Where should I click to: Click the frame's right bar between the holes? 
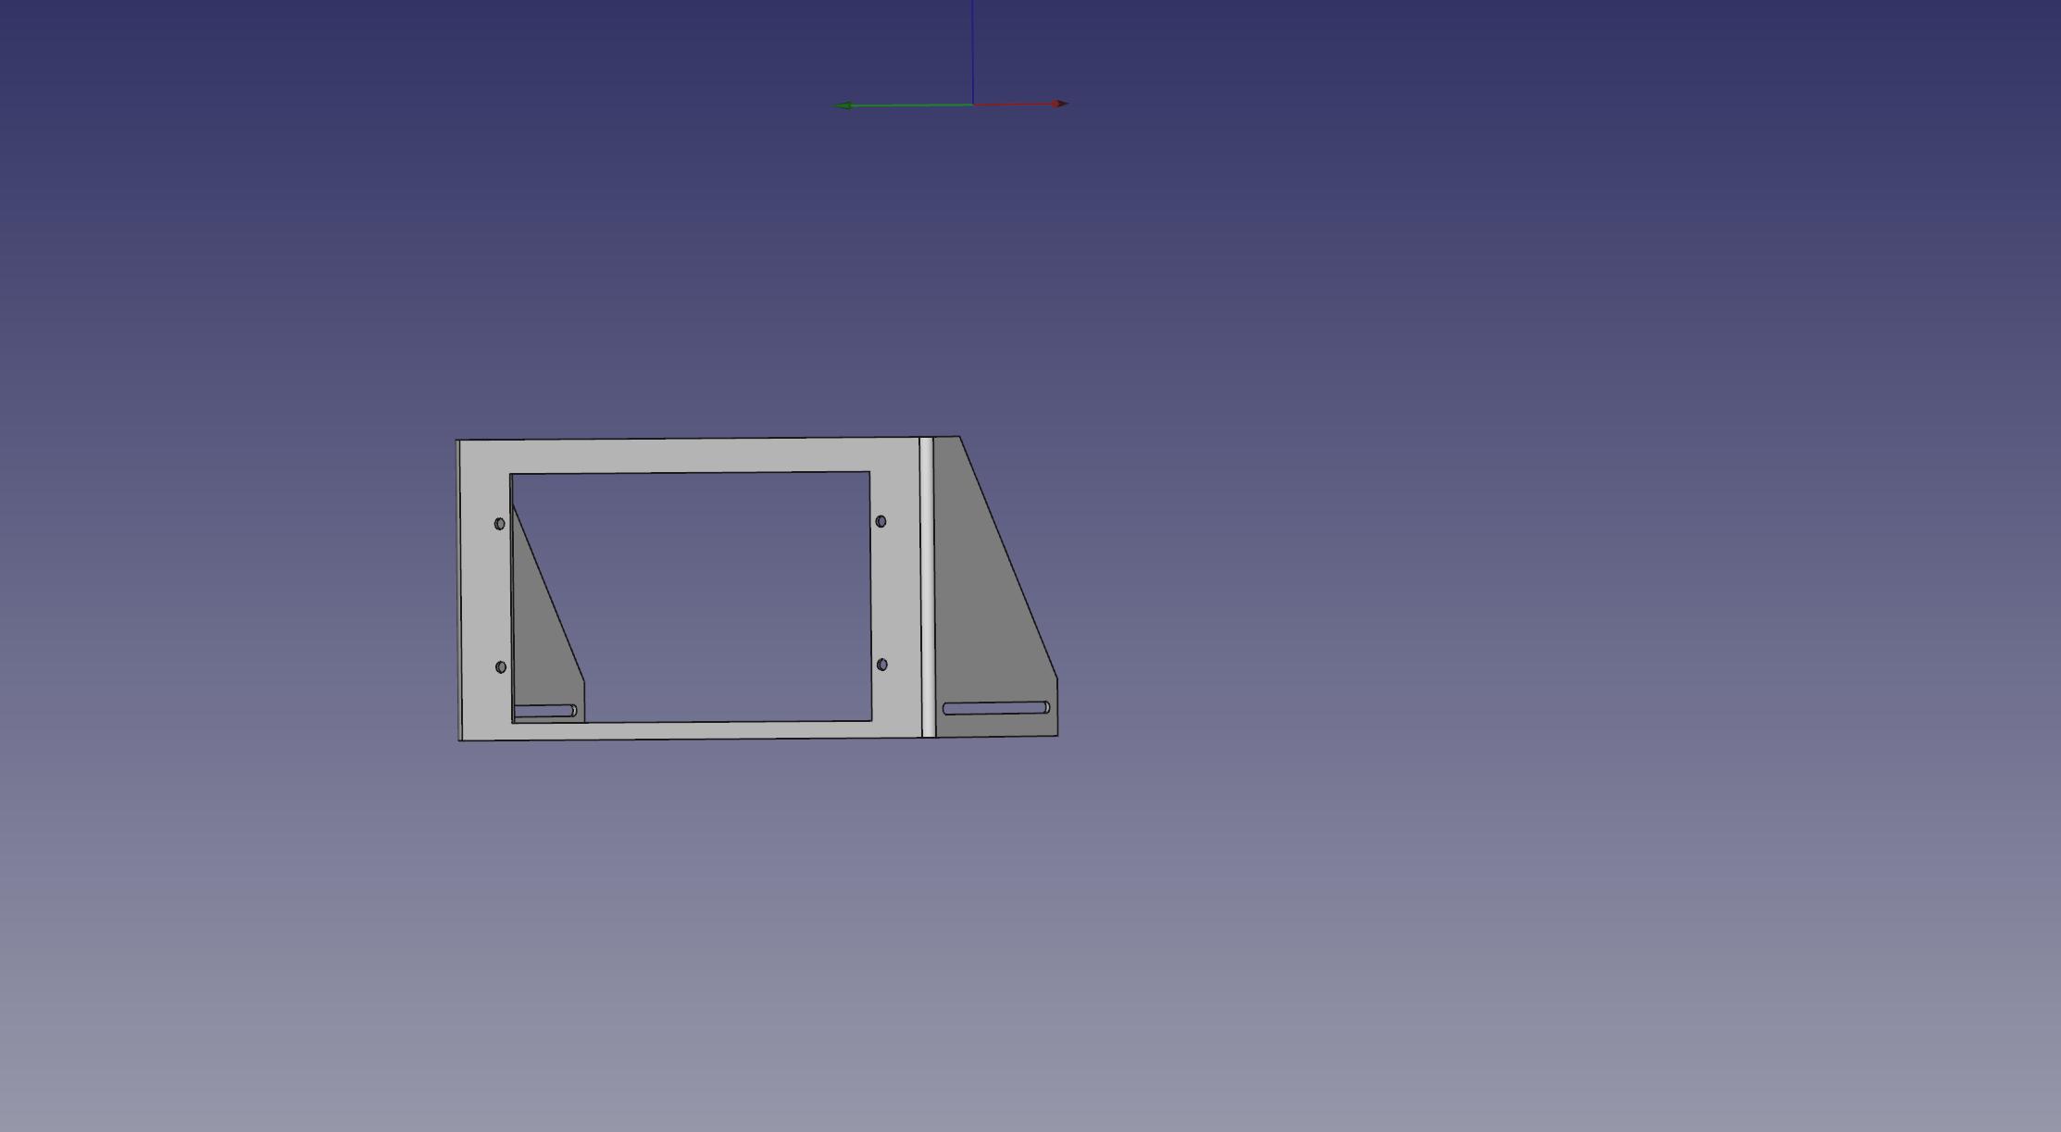click(x=893, y=592)
